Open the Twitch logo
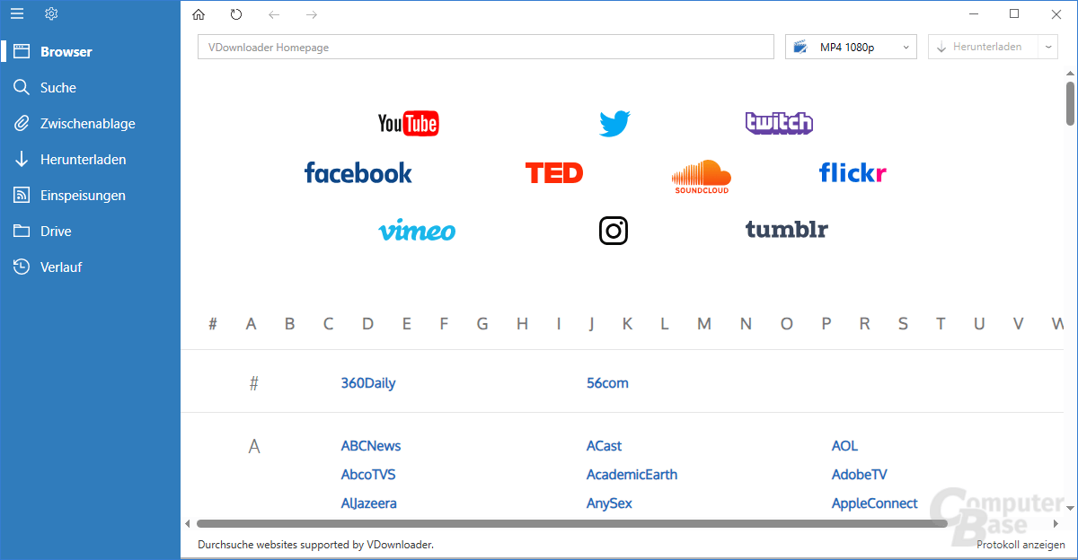Screen dimensions: 1078x560 [x=779, y=123]
